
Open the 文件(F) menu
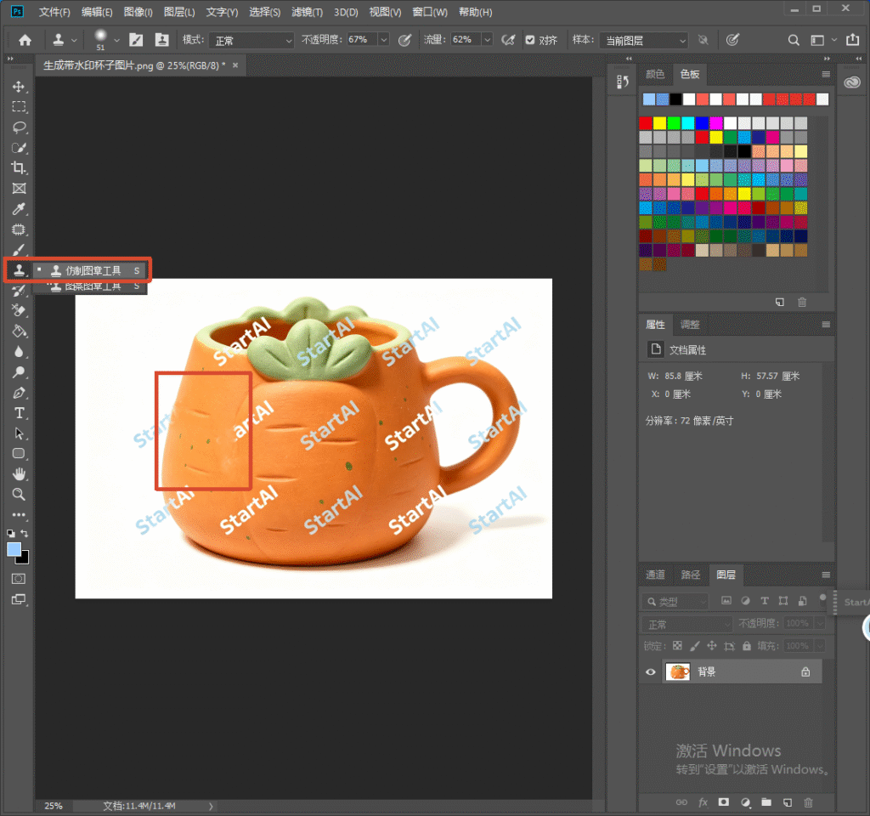pyautogui.click(x=54, y=12)
